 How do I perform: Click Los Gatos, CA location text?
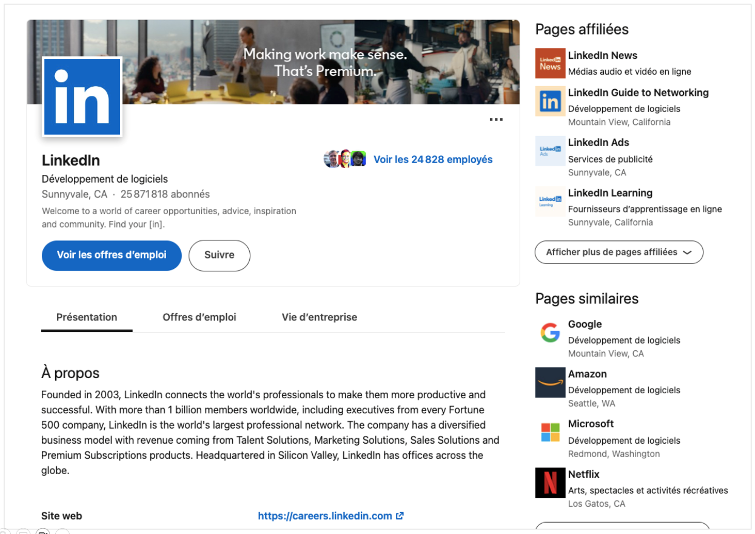click(x=597, y=504)
